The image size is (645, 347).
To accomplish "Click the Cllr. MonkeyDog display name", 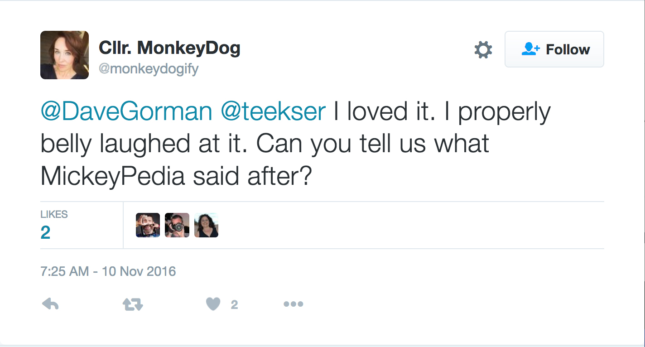I will [x=169, y=48].
